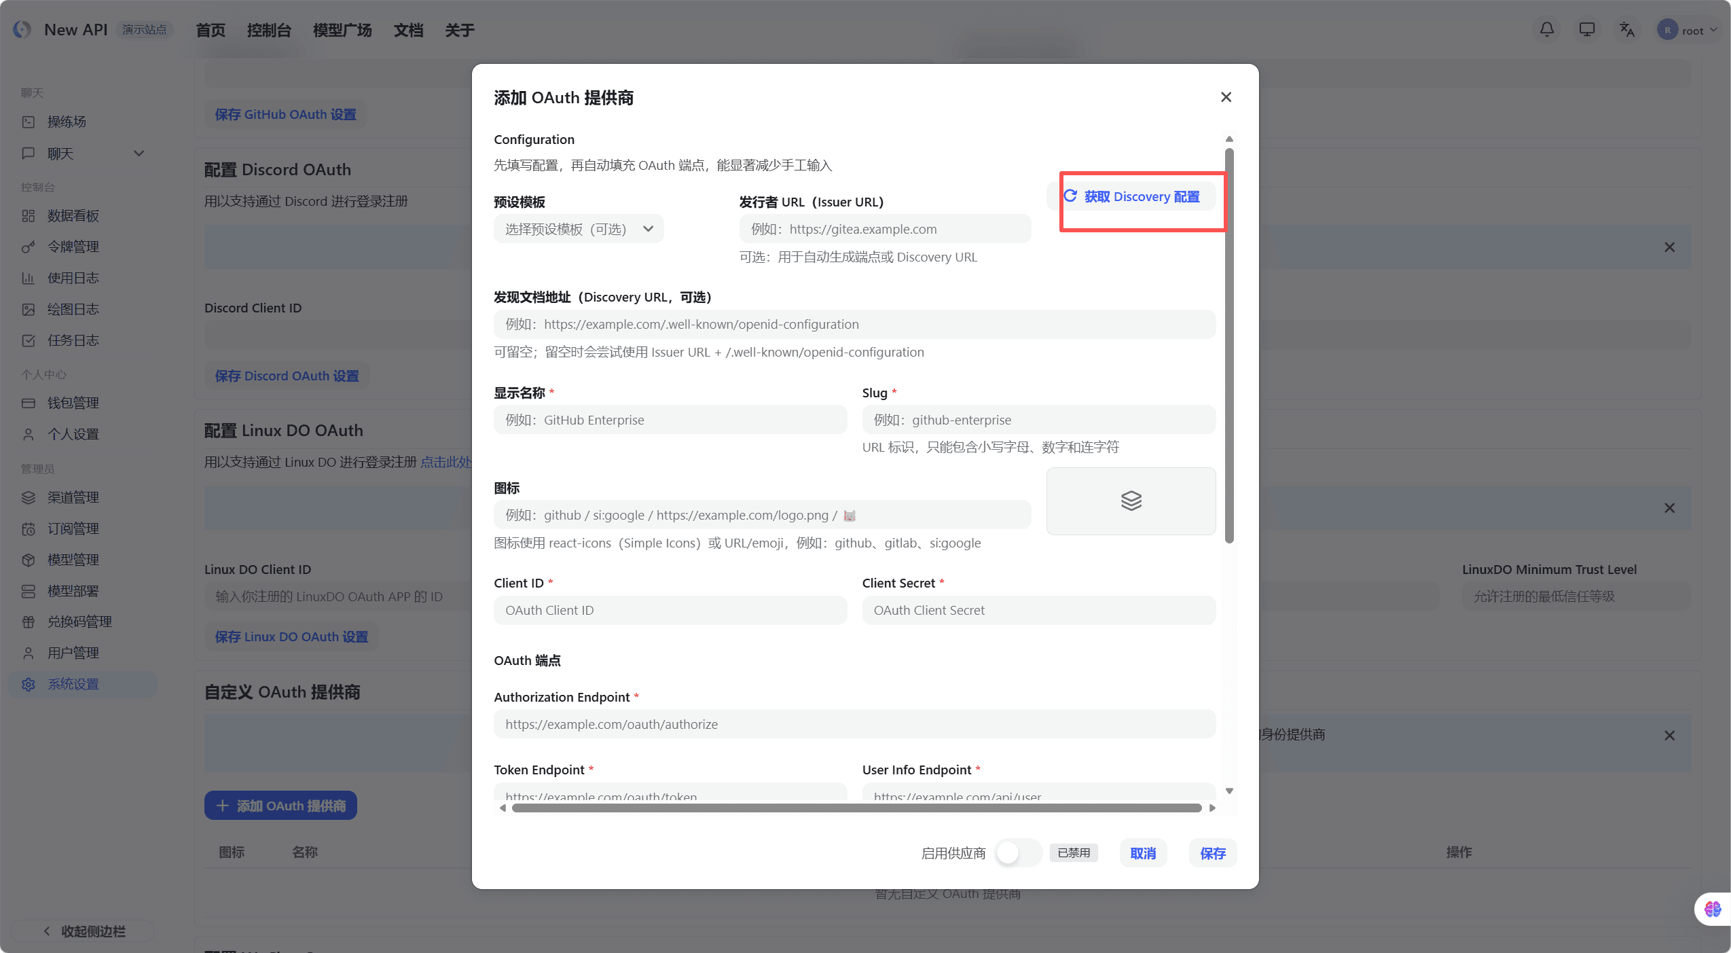
Task: Click the layers icon preview box
Action: [x=1131, y=501]
